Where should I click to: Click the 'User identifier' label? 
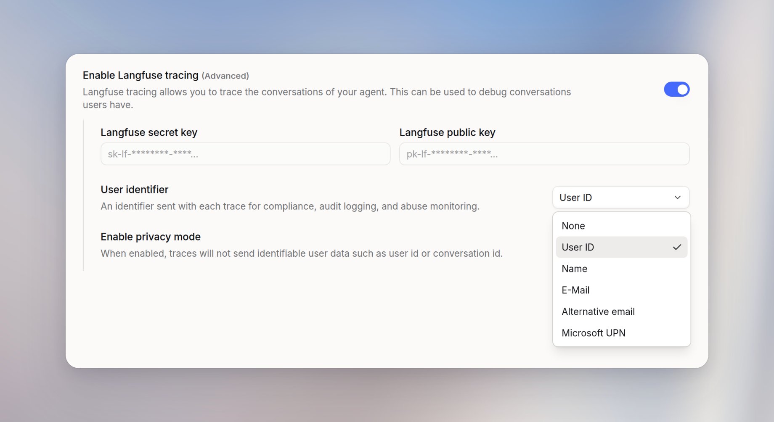coord(135,190)
